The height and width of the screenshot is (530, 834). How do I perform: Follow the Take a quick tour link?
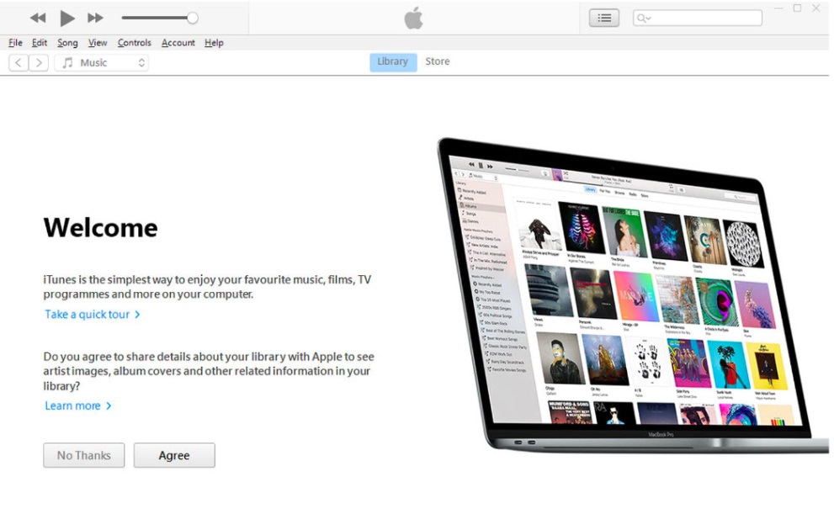93,314
